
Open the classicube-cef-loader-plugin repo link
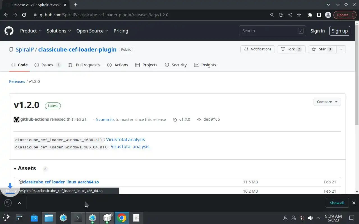(77, 50)
